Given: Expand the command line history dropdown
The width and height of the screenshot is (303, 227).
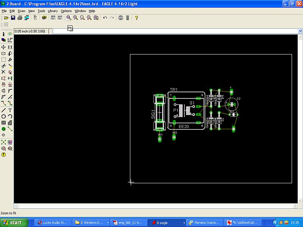Looking at the screenshot, I should 300,31.
